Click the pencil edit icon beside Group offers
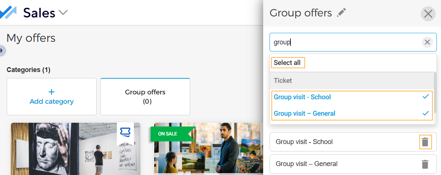Image resolution: width=441 pixels, height=175 pixels. (341, 13)
